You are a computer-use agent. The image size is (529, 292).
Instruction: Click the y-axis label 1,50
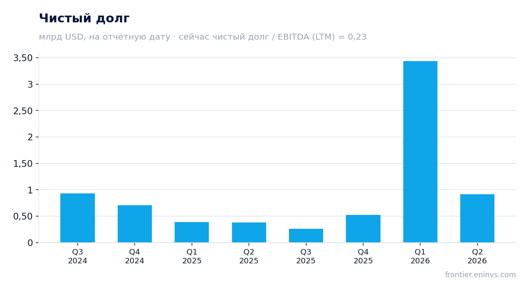click(x=23, y=163)
